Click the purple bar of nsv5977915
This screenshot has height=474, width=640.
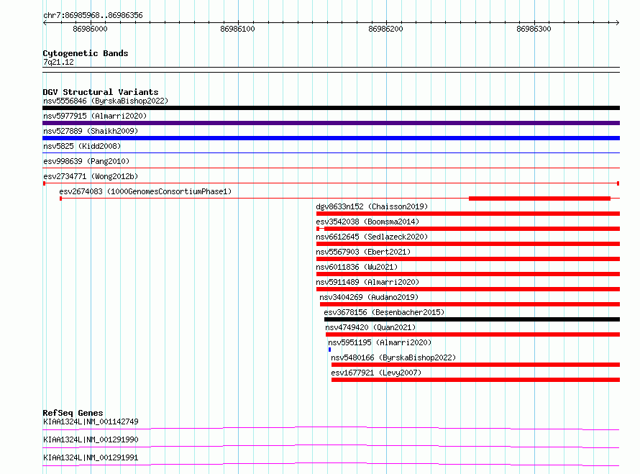(331, 123)
